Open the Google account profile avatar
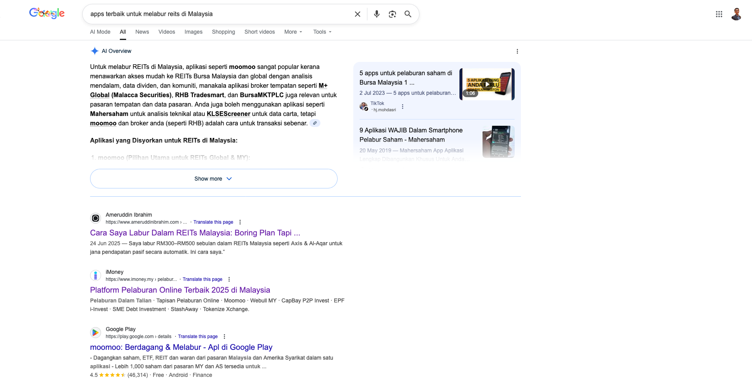The image size is (752, 380). pyautogui.click(x=736, y=14)
